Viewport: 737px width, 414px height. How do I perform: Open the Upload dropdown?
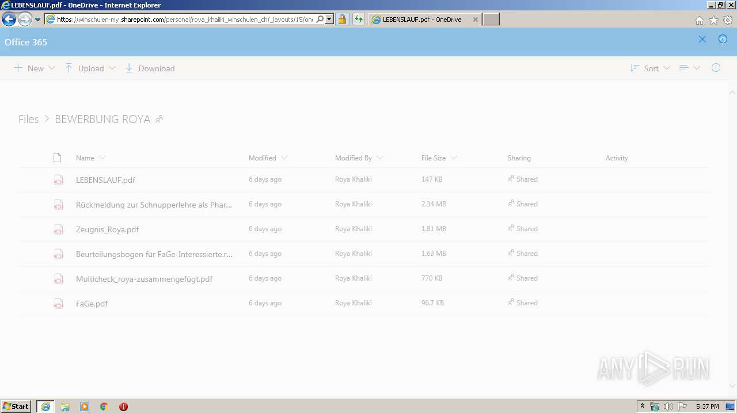pyautogui.click(x=90, y=68)
